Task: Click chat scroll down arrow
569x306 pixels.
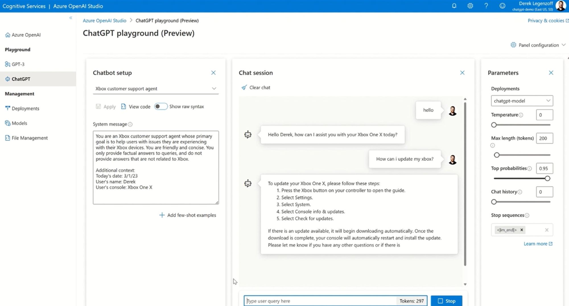Action: [x=465, y=284]
